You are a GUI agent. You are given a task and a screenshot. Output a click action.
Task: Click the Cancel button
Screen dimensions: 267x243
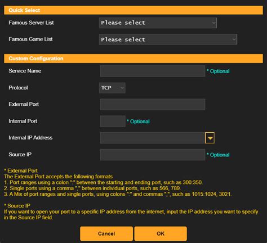pos(106,233)
